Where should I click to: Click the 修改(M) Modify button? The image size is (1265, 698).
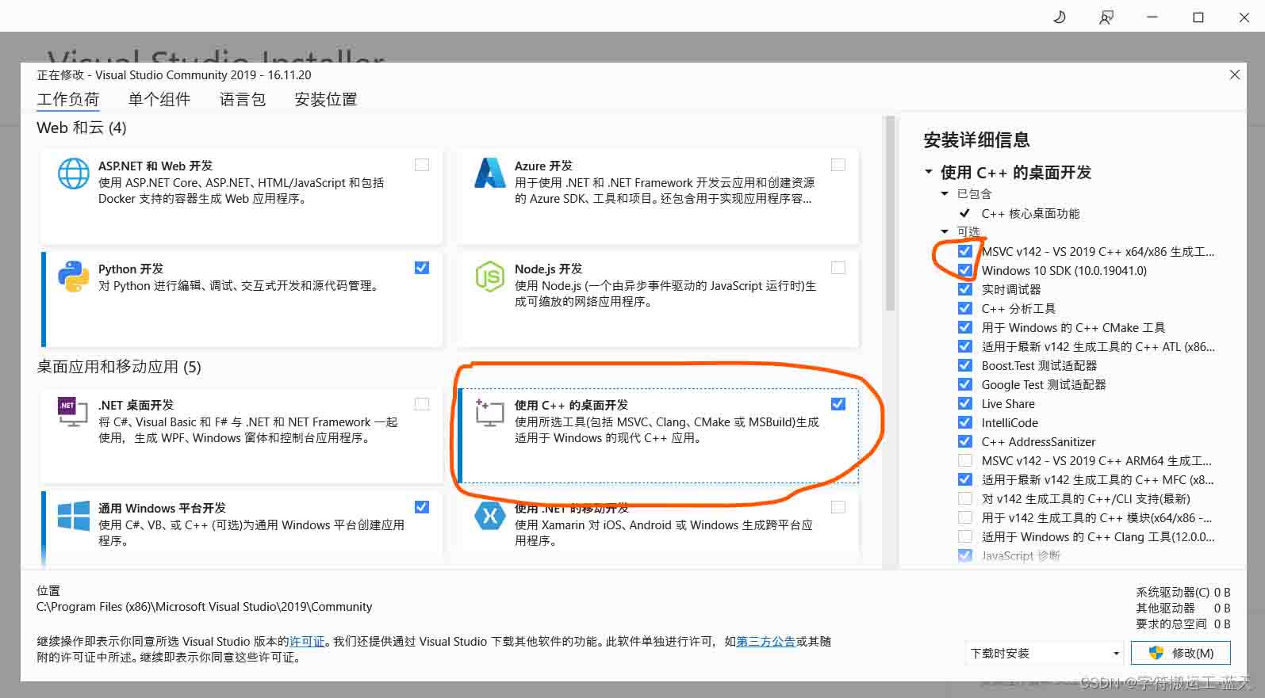point(1181,653)
